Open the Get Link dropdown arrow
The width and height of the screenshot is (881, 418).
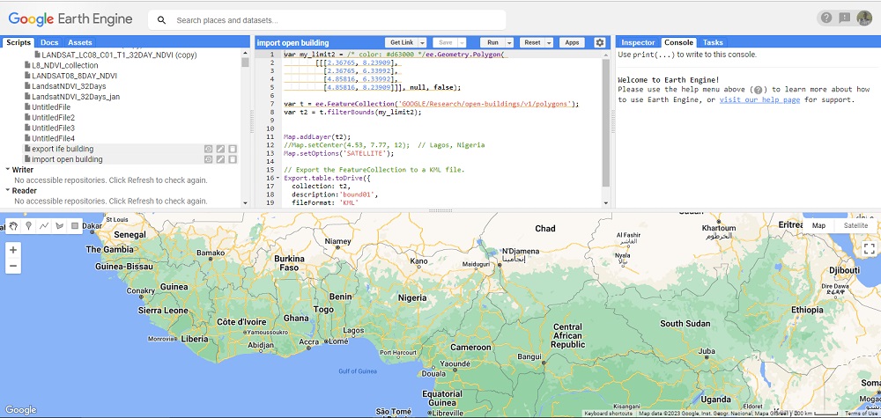423,42
